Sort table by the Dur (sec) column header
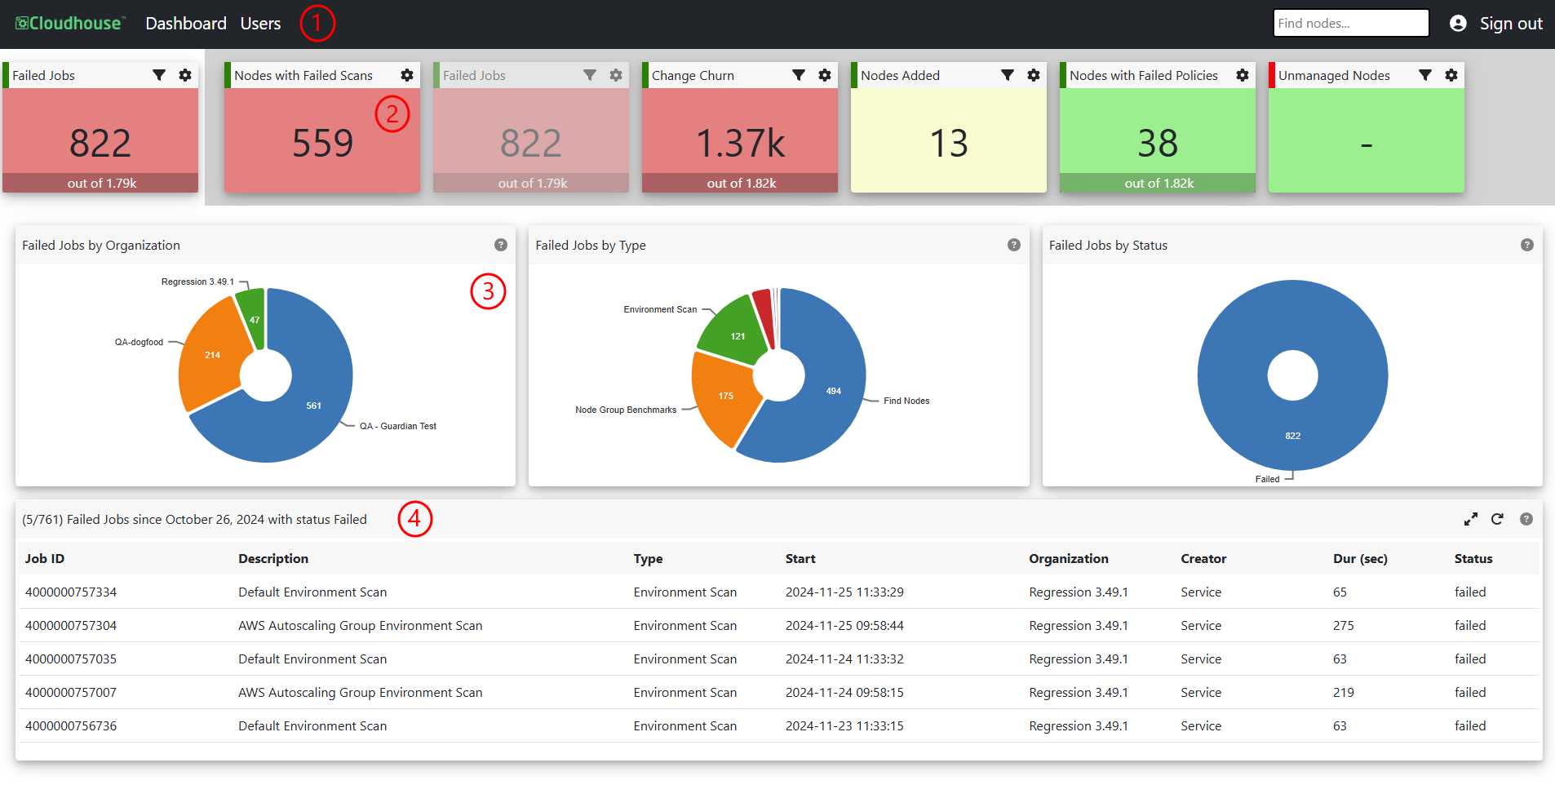Image resolution: width=1555 pixels, height=785 pixels. pyautogui.click(x=1360, y=558)
